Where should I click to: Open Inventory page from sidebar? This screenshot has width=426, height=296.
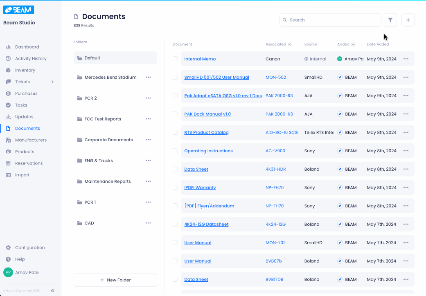[25, 70]
